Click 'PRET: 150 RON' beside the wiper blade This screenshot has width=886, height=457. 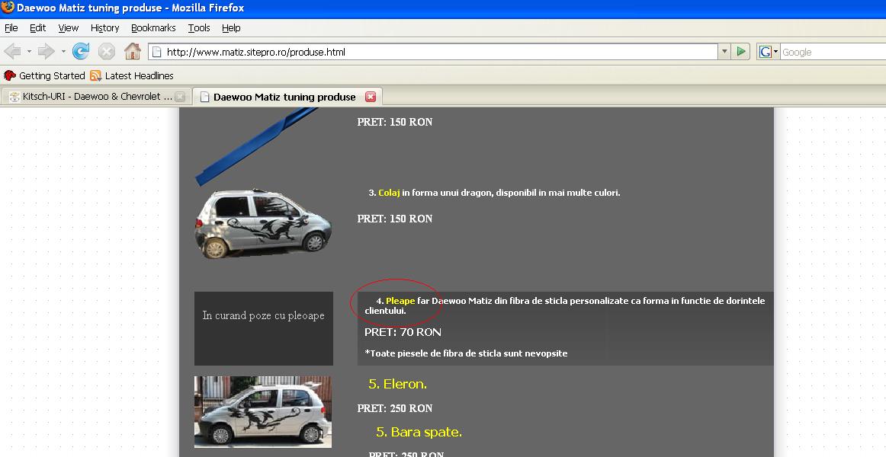point(395,122)
